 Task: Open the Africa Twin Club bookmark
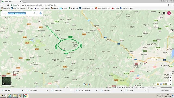(x=18, y=8)
